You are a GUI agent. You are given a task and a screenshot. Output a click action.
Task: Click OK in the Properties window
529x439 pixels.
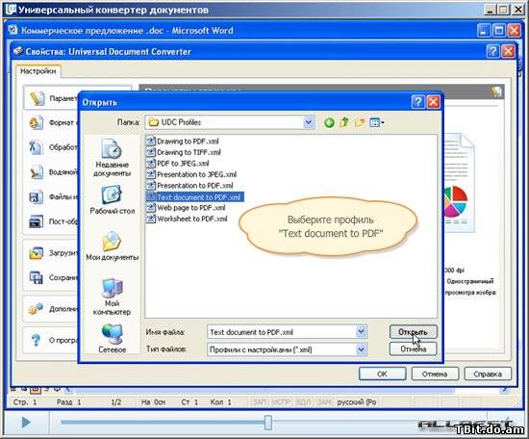[x=382, y=374]
